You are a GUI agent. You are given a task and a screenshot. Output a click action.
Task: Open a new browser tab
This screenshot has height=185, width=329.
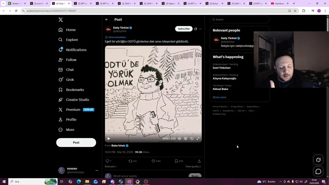294,4
